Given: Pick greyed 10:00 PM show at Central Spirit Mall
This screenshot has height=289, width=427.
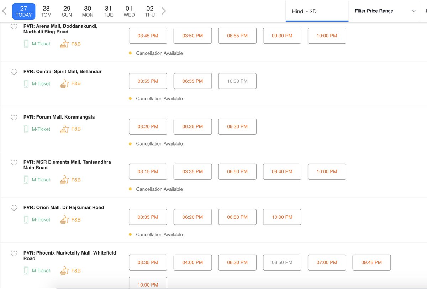Looking at the screenshot, I should click(x=237, y=81).
